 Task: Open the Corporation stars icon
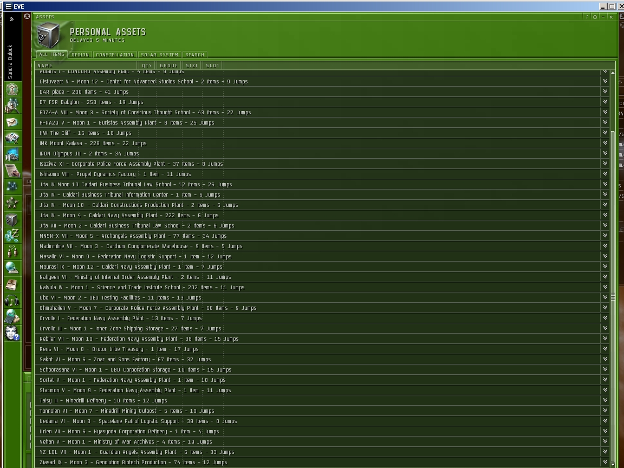coord(12,203)
